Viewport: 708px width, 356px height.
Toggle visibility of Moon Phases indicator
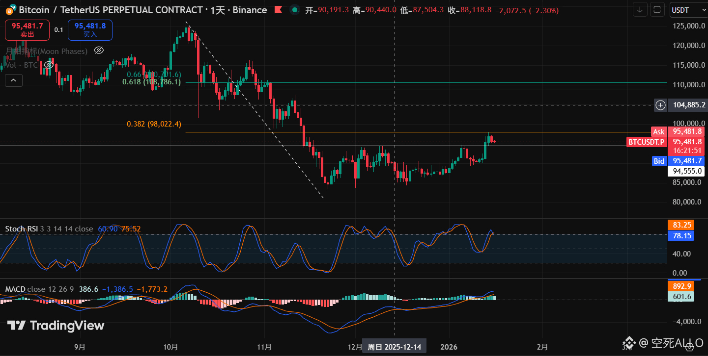[x=98, y=51]
